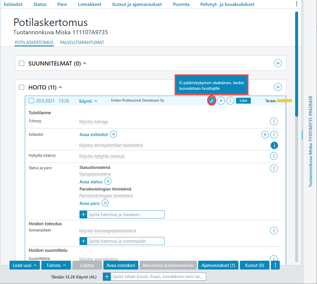Screen dimensions: 317x284
Task: Click the double-arrow icon next to Avaa esitiedot
Action: [x=113, y=134]
